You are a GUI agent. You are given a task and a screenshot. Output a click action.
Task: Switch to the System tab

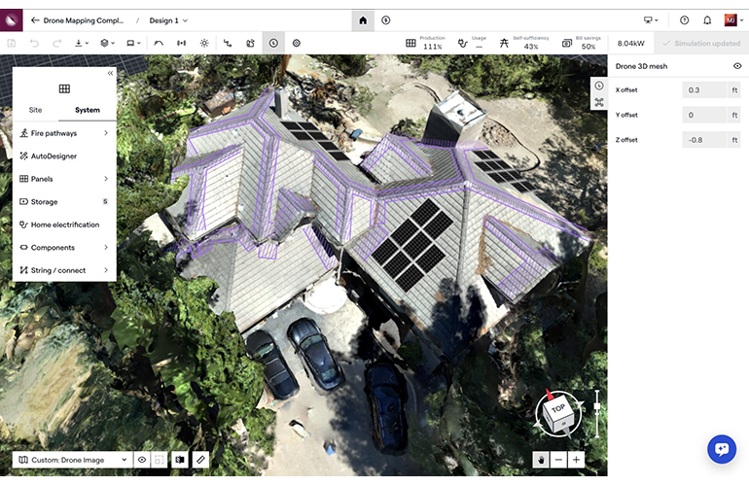click(x=88, y=110)
